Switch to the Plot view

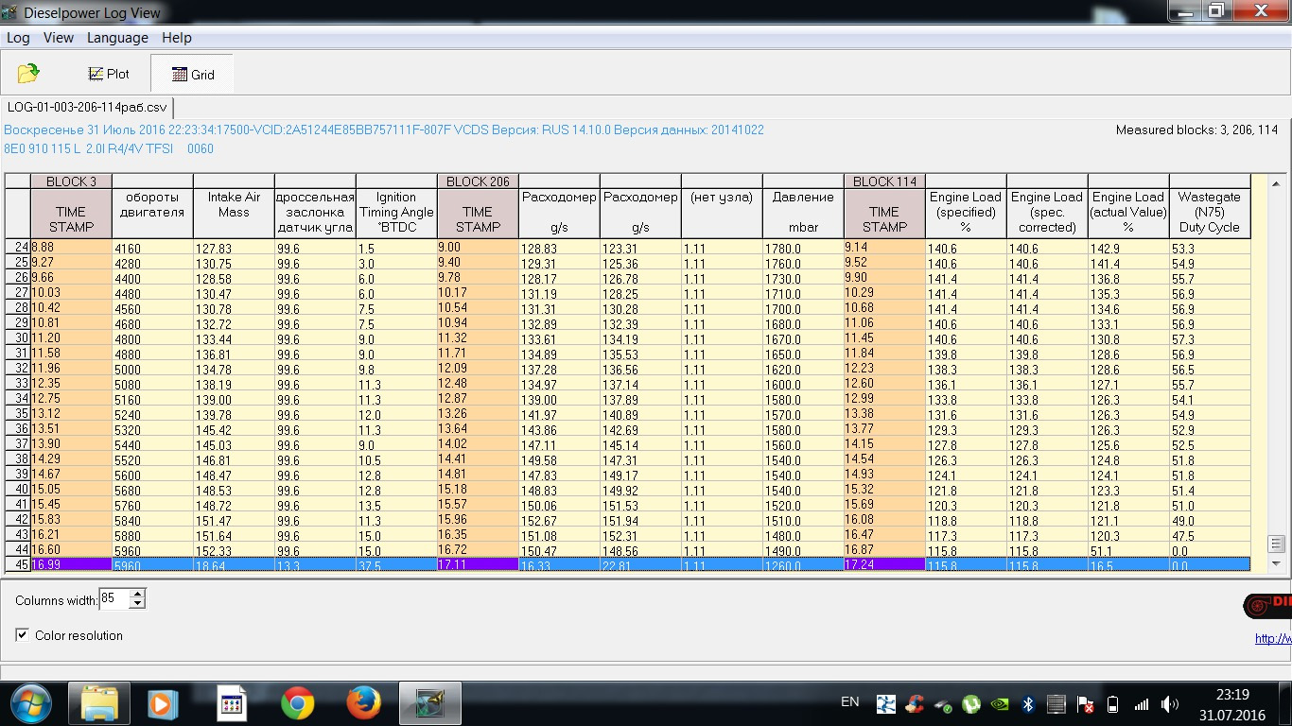coord(108,74)
